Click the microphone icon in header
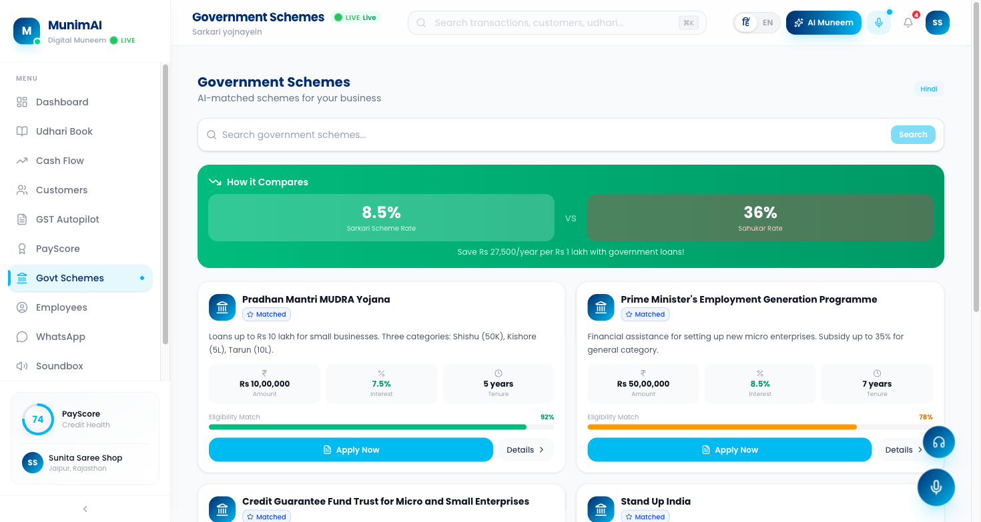The width and height of the screenshot is (981, 522). tap(879, 23)
